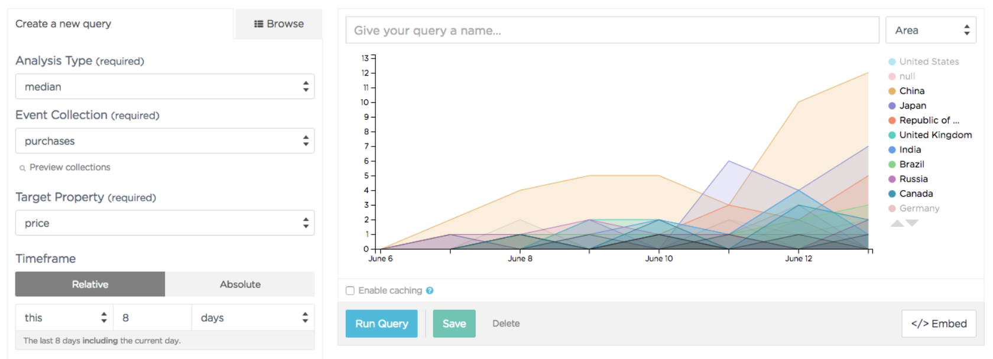The height and width of the screenshot is (359, 993).
Task: Click the June 12 x-axis label
Action: point(799,259)
